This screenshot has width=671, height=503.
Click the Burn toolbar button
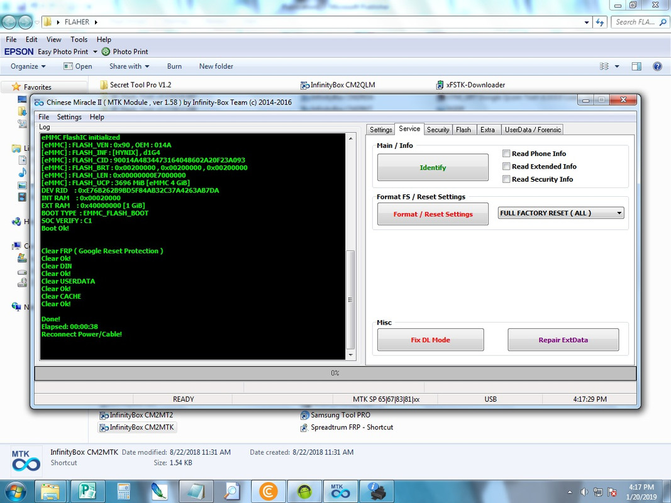pyautogui.click(x=174, y=66)
